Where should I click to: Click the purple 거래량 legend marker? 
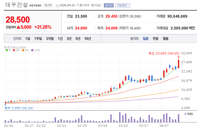185,114
